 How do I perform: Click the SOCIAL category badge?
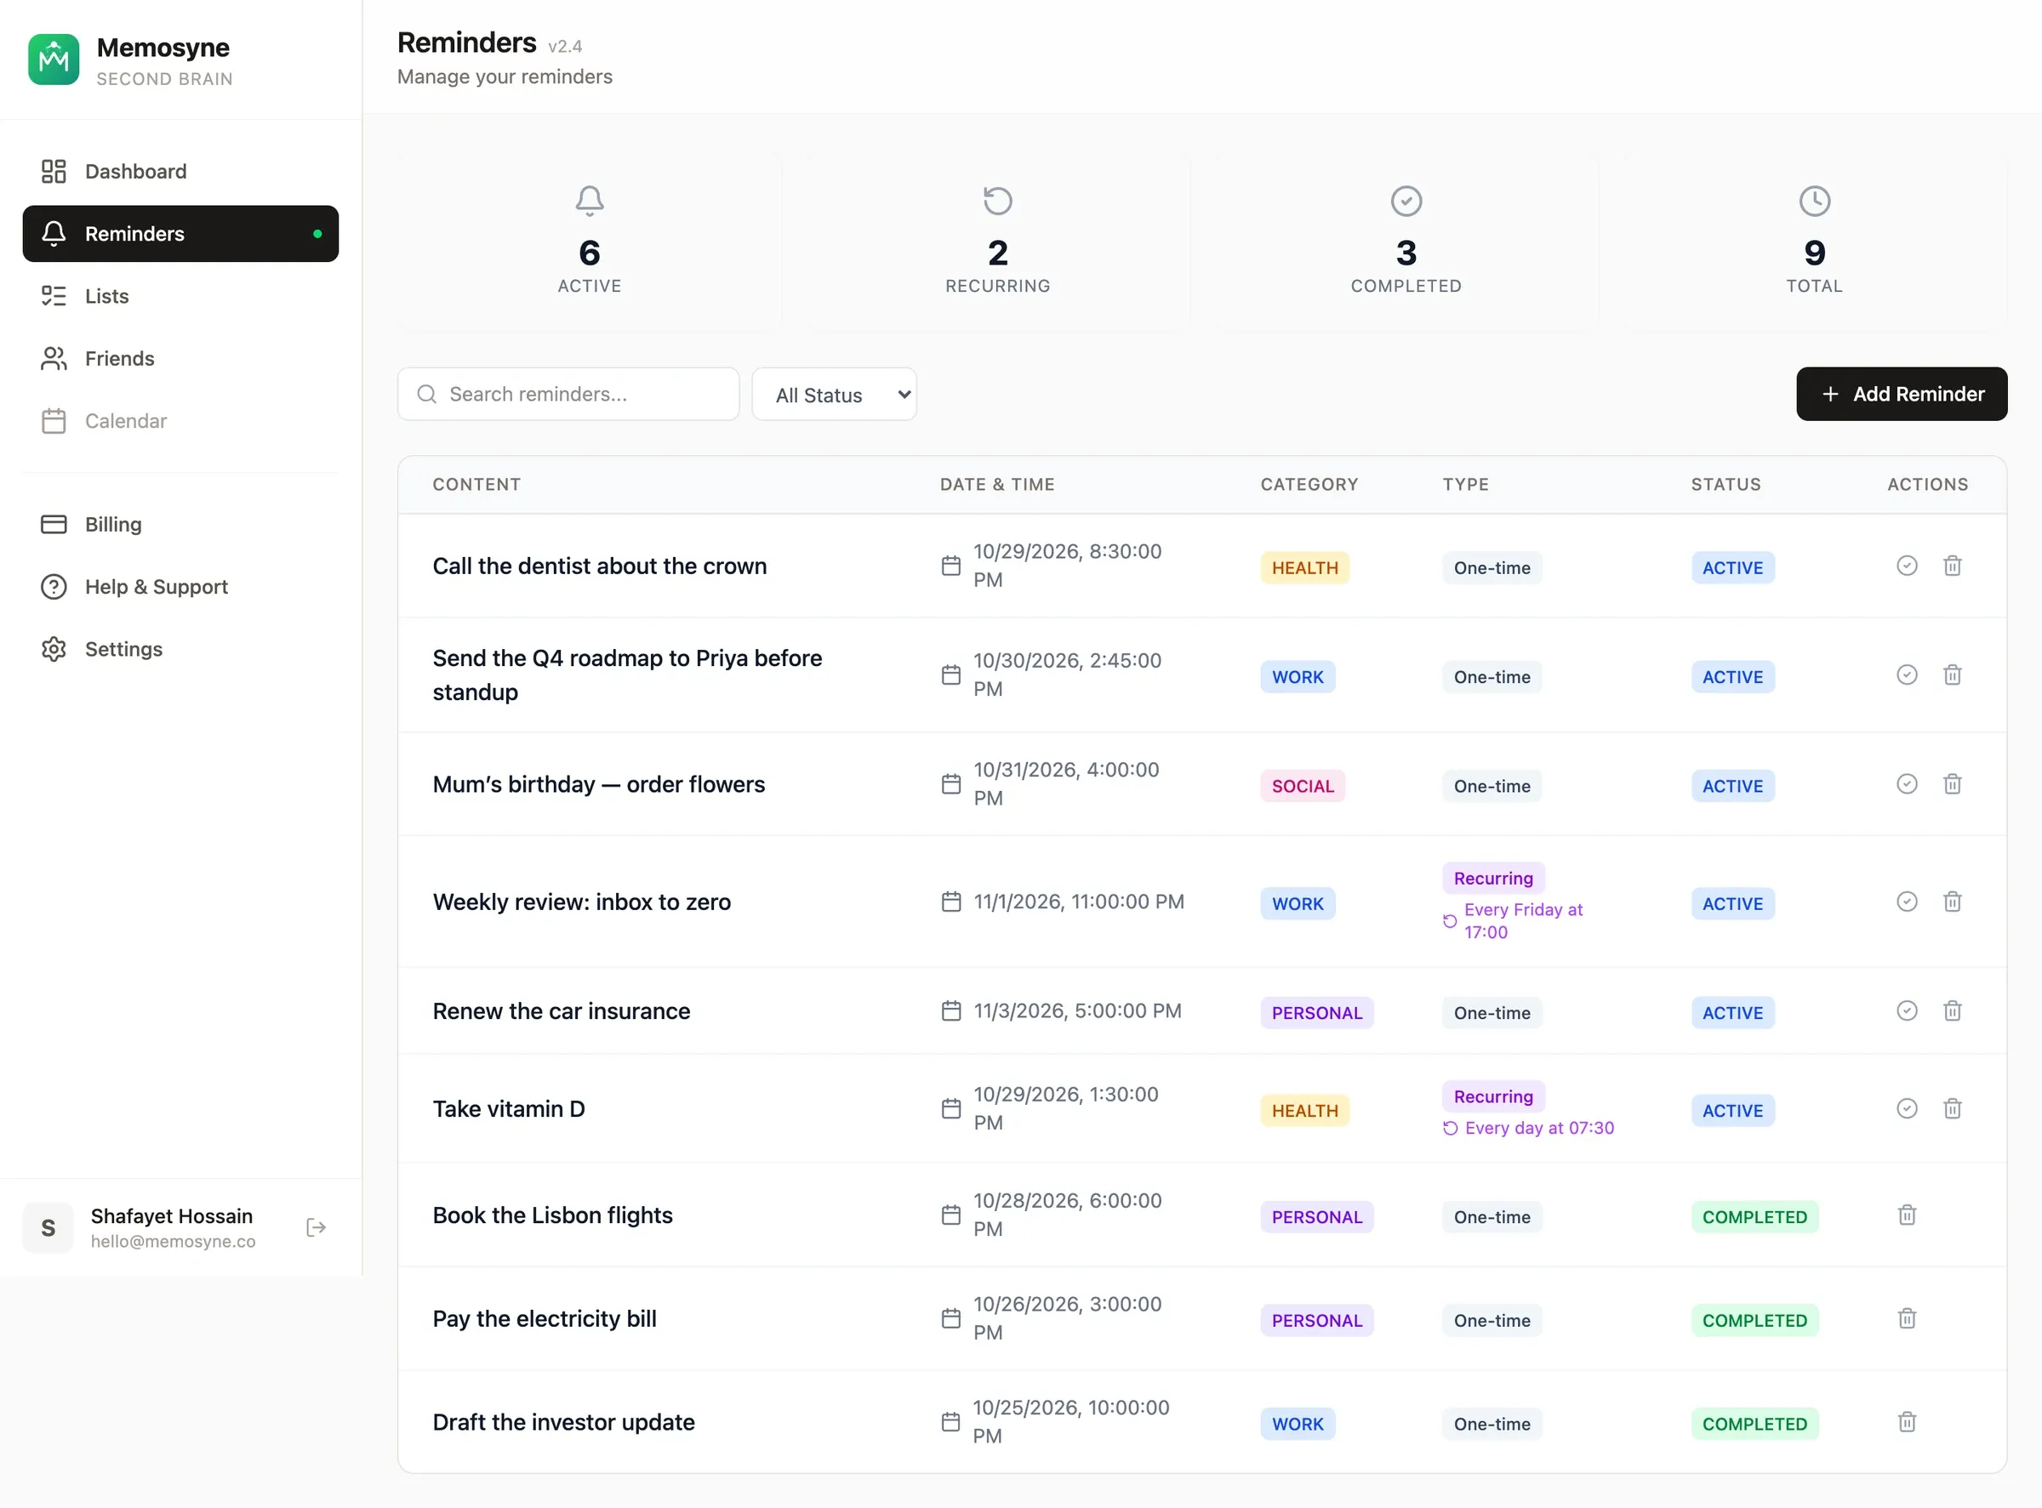[1303, 786]
